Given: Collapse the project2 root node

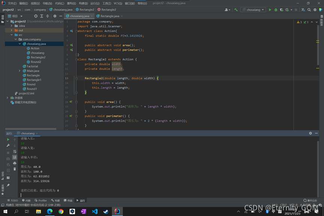Looking at the screenshot, I should pos(7,21).
